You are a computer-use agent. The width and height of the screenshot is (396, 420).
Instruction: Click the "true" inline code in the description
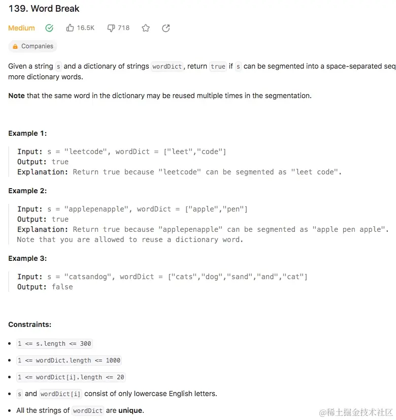(218, 67)
